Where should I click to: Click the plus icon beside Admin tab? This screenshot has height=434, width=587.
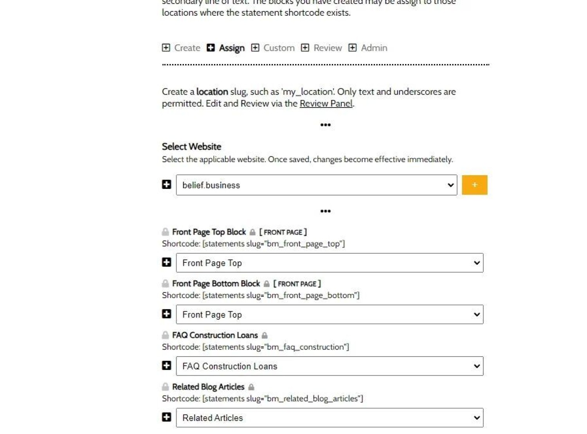(x=353, y=48)
